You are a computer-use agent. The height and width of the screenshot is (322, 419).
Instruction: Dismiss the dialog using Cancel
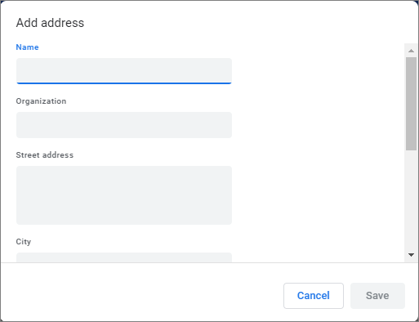(314, 296)
